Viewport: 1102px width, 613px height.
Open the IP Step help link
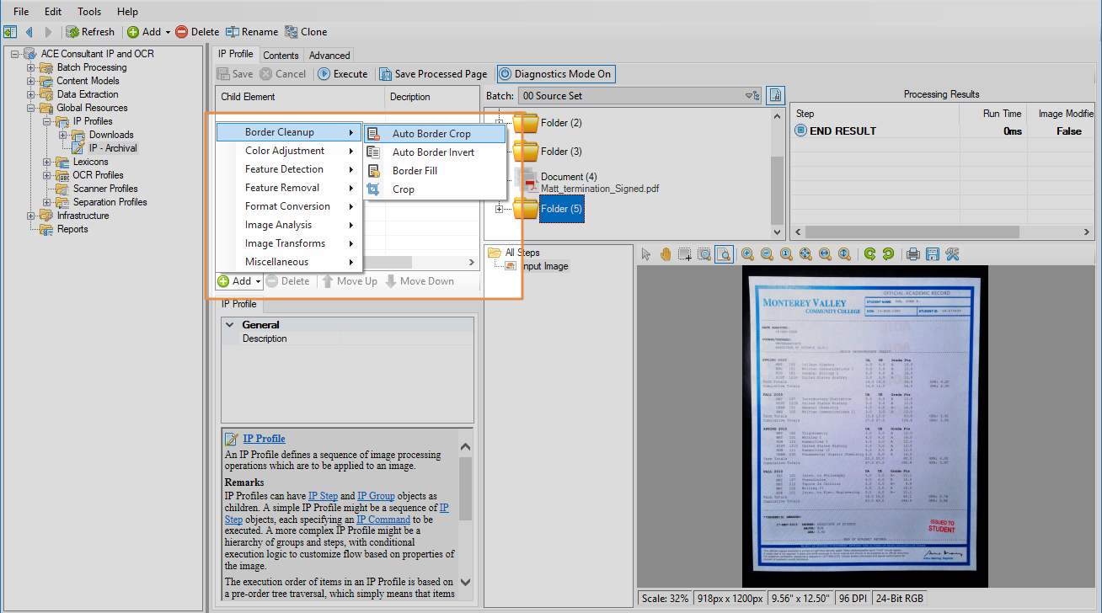[x=322, y=496]
